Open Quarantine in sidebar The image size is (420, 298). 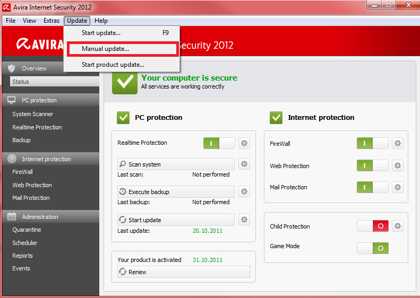27,230
